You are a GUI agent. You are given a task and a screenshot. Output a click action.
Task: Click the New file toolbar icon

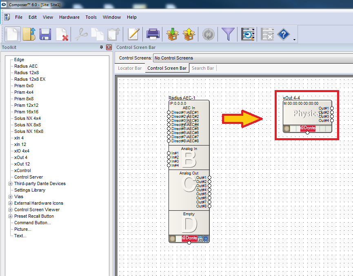(x=13, y=34)
